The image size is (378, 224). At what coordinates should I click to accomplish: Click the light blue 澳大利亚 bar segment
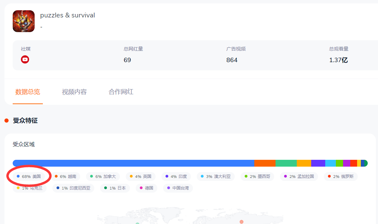coord(330,163)
